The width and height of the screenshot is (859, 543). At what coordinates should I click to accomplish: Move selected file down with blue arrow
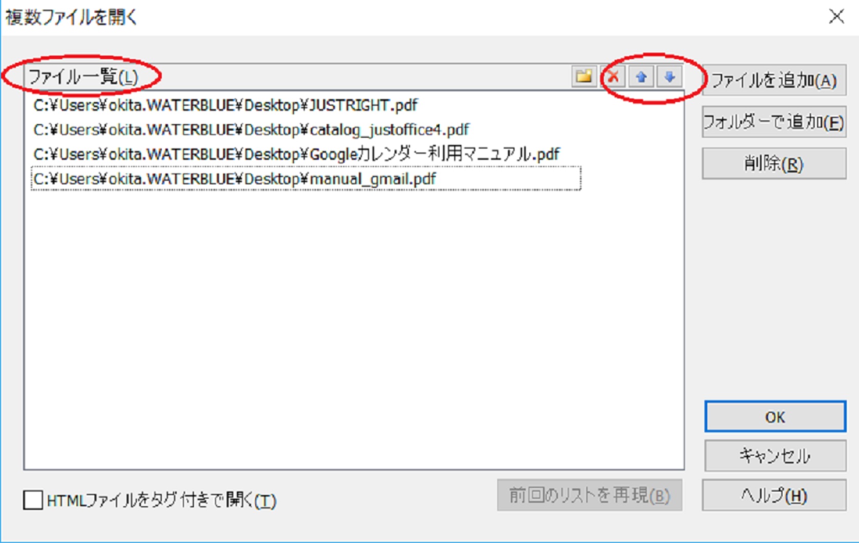669,77
